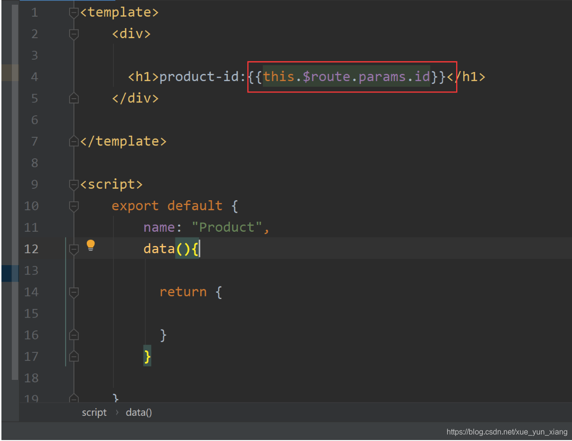This screenshot has width=572, height=441.
Task: Click the opening <div> tag on line 2
Action: [132, 34]
